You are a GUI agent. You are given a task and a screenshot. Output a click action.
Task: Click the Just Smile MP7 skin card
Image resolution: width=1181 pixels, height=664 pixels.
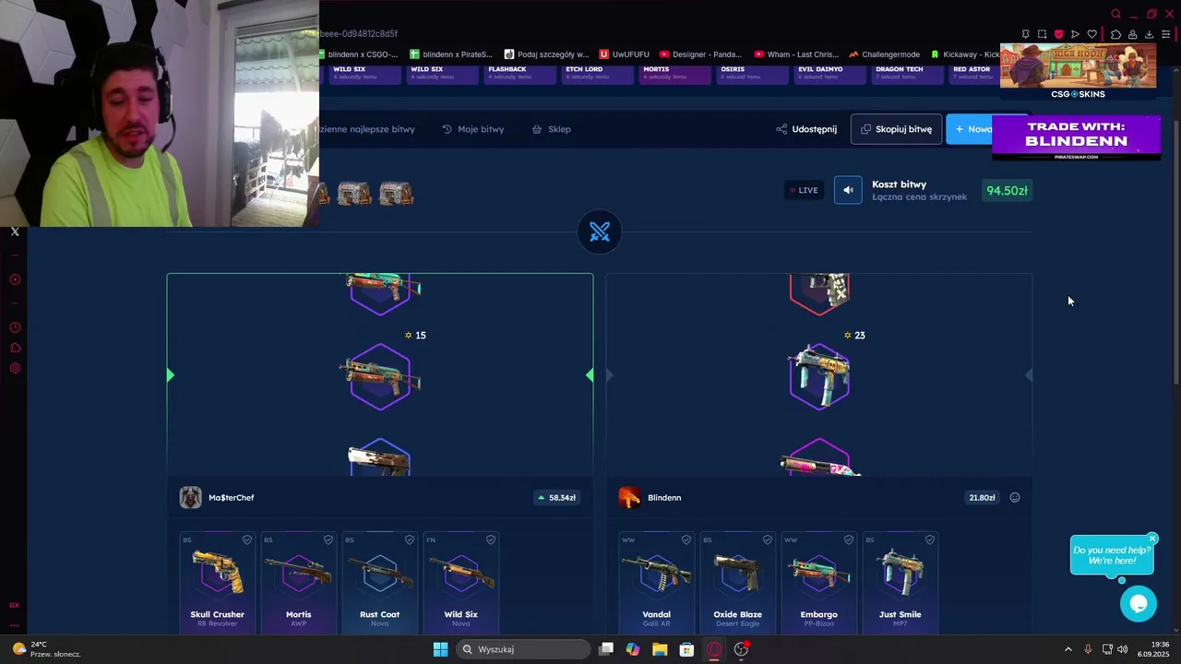[901, 583]
